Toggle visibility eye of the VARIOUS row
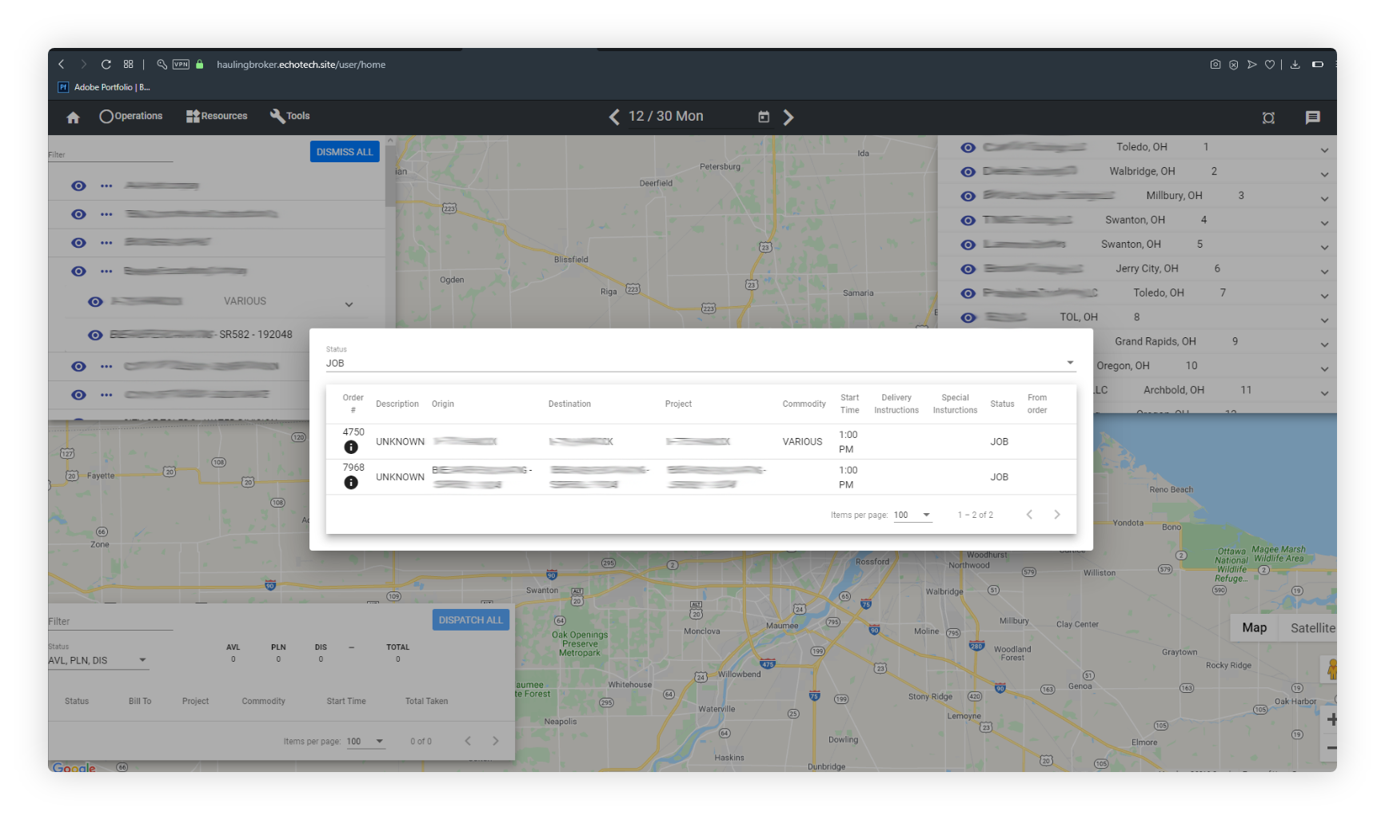 click(x=95, y=301)
